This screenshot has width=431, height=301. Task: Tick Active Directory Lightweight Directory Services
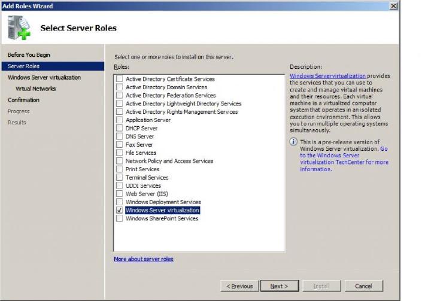tap(119, 104)
